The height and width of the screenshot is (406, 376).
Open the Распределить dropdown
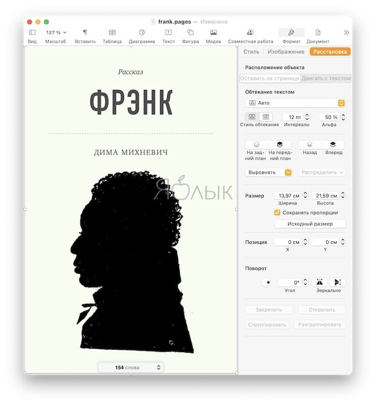[x=322, y=172]
